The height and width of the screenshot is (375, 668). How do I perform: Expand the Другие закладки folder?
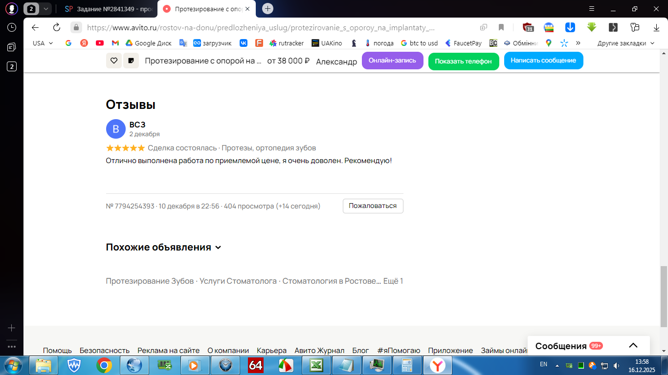(625, 43)
